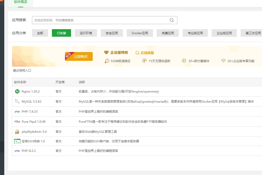The image size is (262, 175).
Task: Click the 宝塔SSH终端 terminal icon
Action: (x=17, y=141)
